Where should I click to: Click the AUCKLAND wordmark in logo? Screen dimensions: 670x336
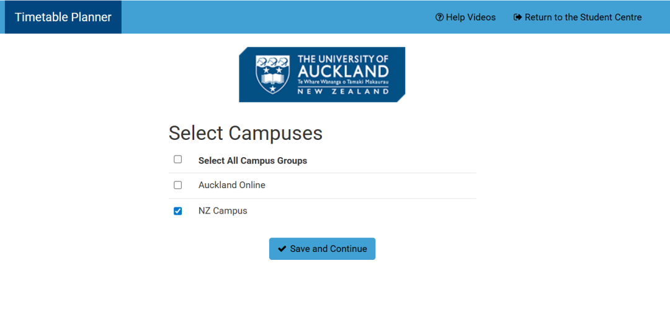(x=343, y=71)
